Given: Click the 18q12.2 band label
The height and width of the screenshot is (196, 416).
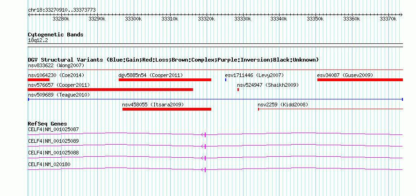Looking at the screenshot, I should [38, 41].
